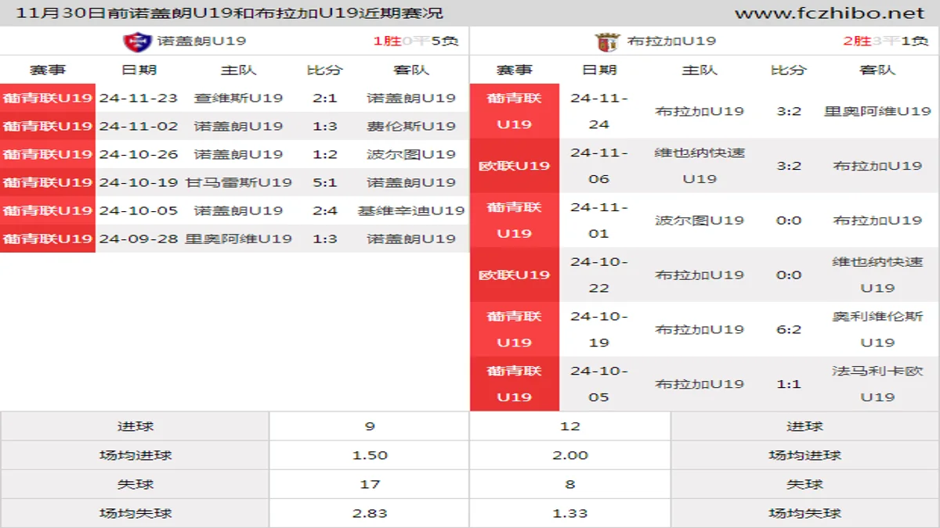Click the 5:1 score in the 甘马雷斯U19 row

pyautogui.click(x=324, y=182)
